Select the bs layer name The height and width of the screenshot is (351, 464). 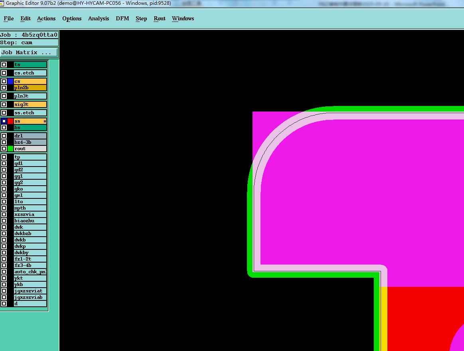pos(30,127)
